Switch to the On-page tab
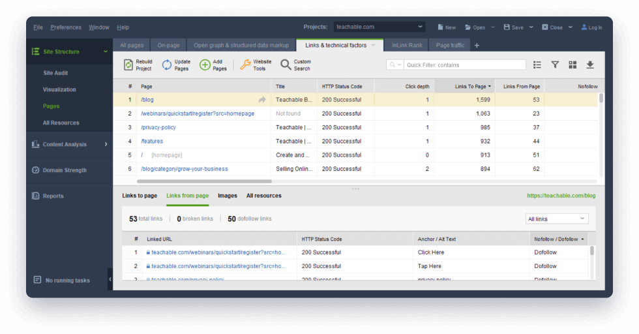639x334 pixels. [x=169, y=45]
